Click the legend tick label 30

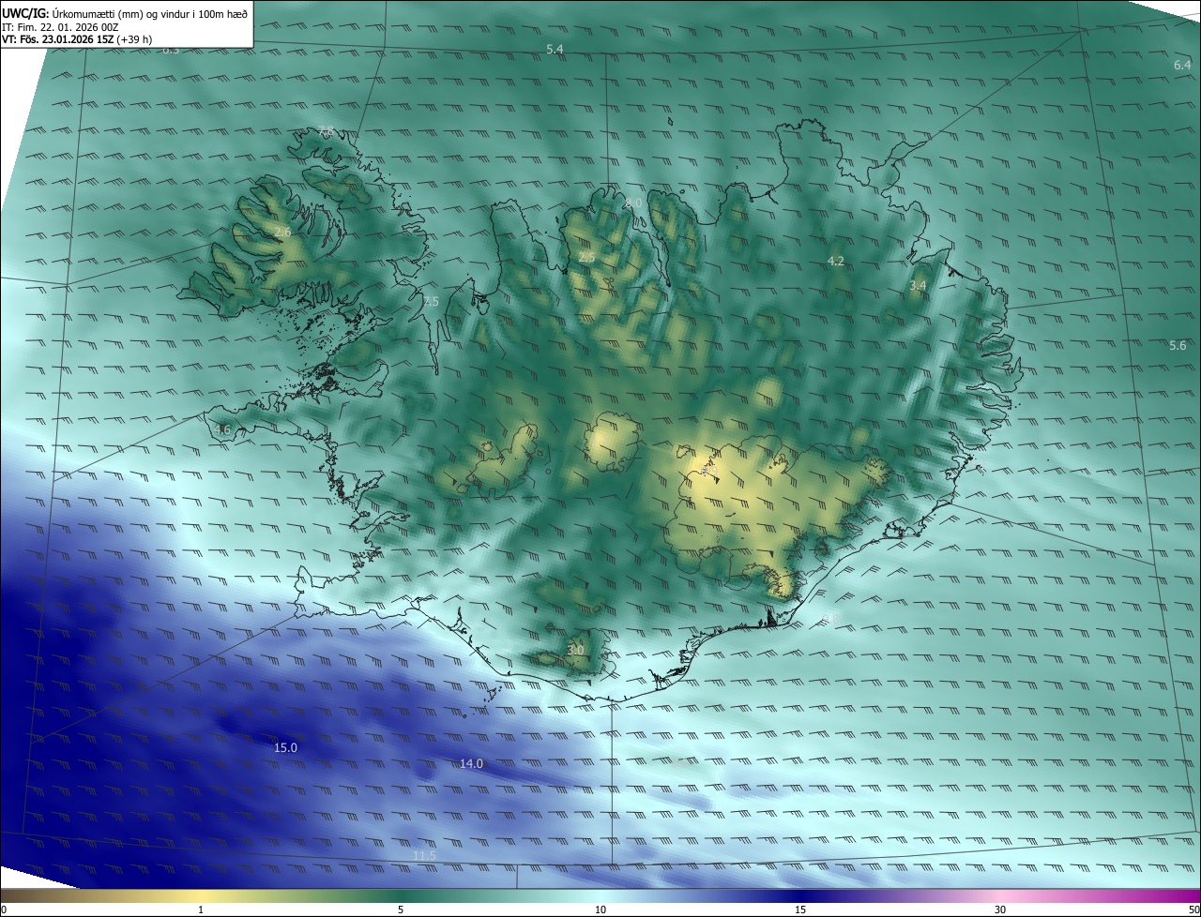(x=1000, y=909)
